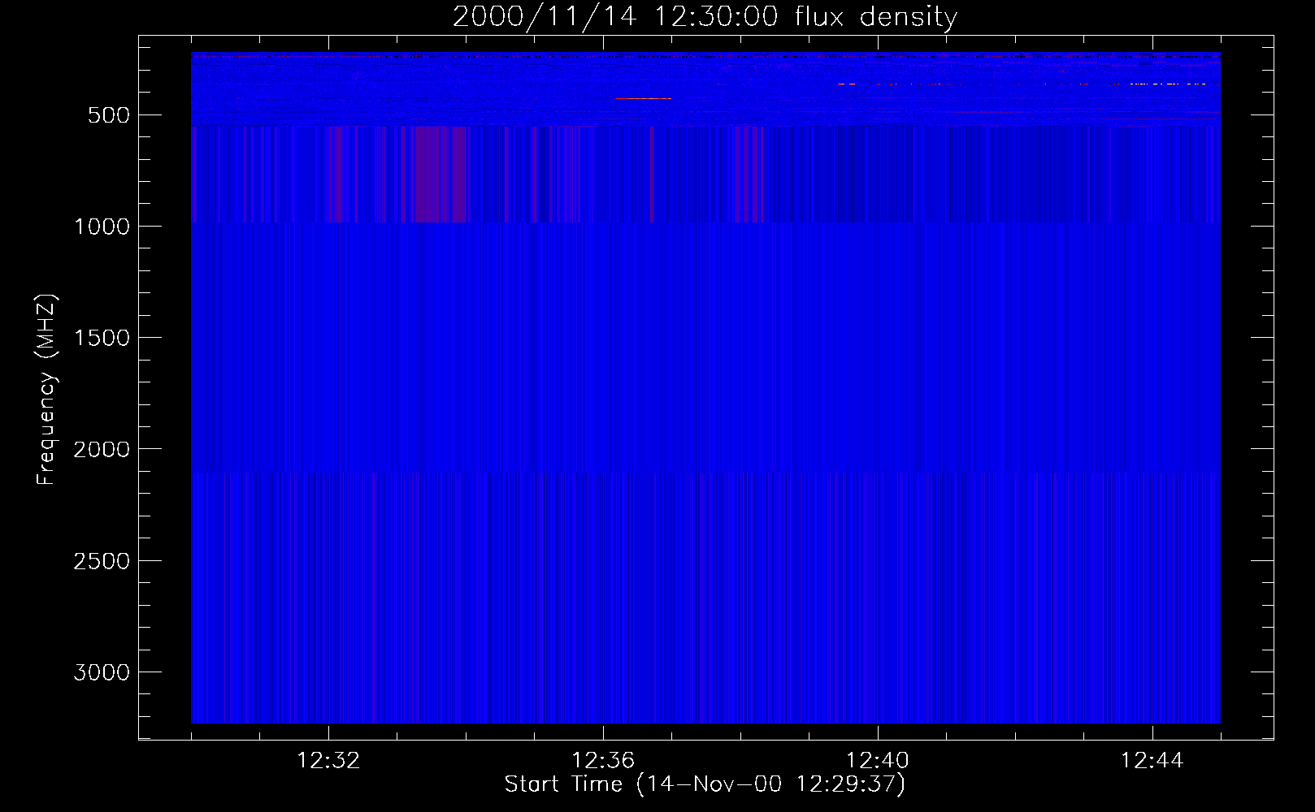Click the 12:40 time tick label

(x=878, y=761)
